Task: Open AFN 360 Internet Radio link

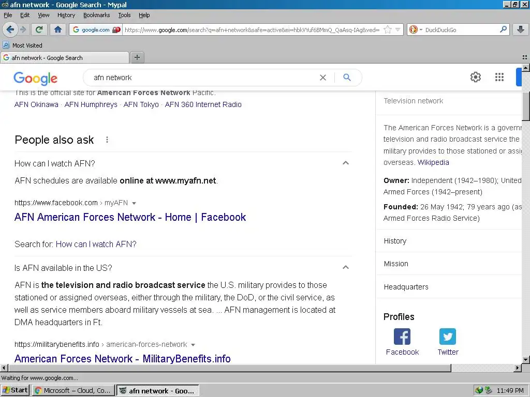Action: (x=203, y=104)
